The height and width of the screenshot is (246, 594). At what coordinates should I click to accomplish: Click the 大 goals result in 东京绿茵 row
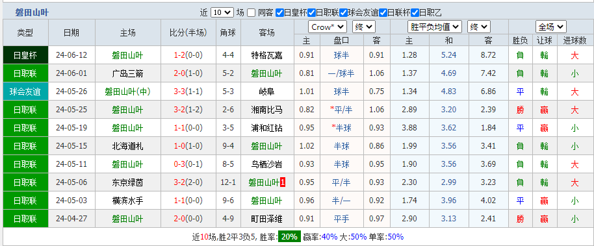click(x=575, y=183)
